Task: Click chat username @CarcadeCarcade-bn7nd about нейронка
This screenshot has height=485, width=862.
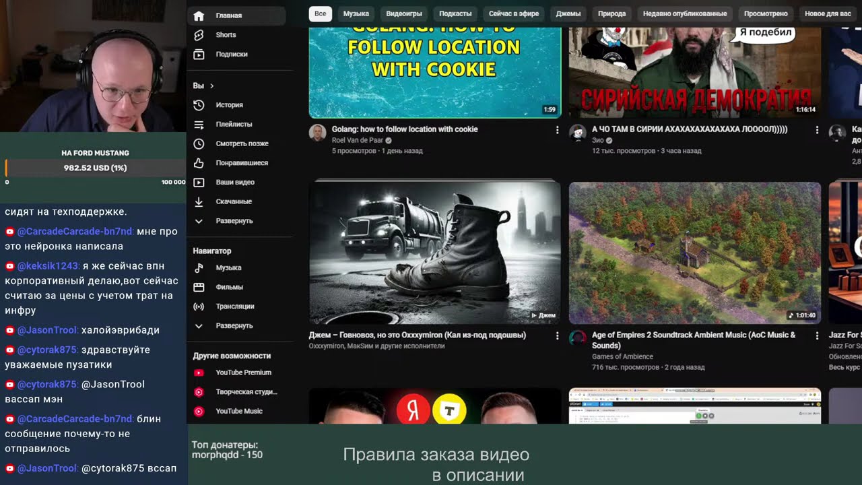Action: [75, 231]
